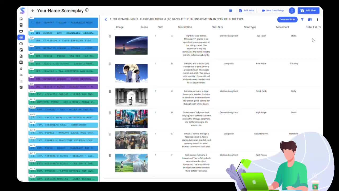This screenshot has height=191, width=339.
Task: Click the app logo at top left
Action: [22, 11]
